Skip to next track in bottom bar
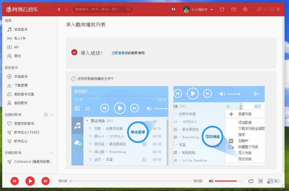The width and height of the screenshot is (289, 191). point(46,181)
